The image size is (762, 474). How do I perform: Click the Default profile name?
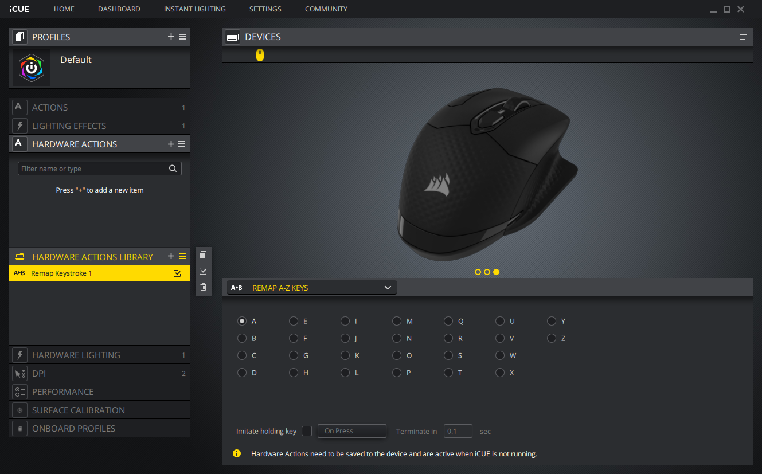point(76,60)
